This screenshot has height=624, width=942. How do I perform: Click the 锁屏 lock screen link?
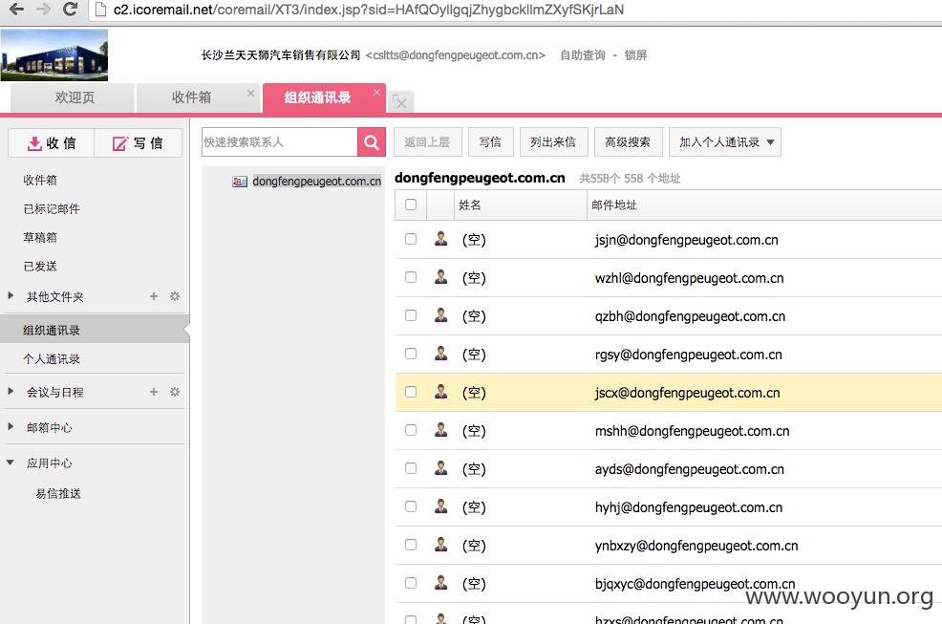[x=635, y=55]
